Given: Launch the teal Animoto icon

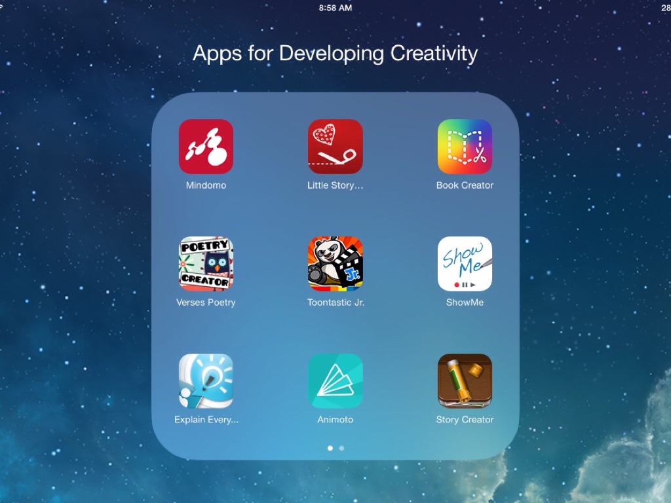Looking at the screenshot, I should [x=335, y=381].
